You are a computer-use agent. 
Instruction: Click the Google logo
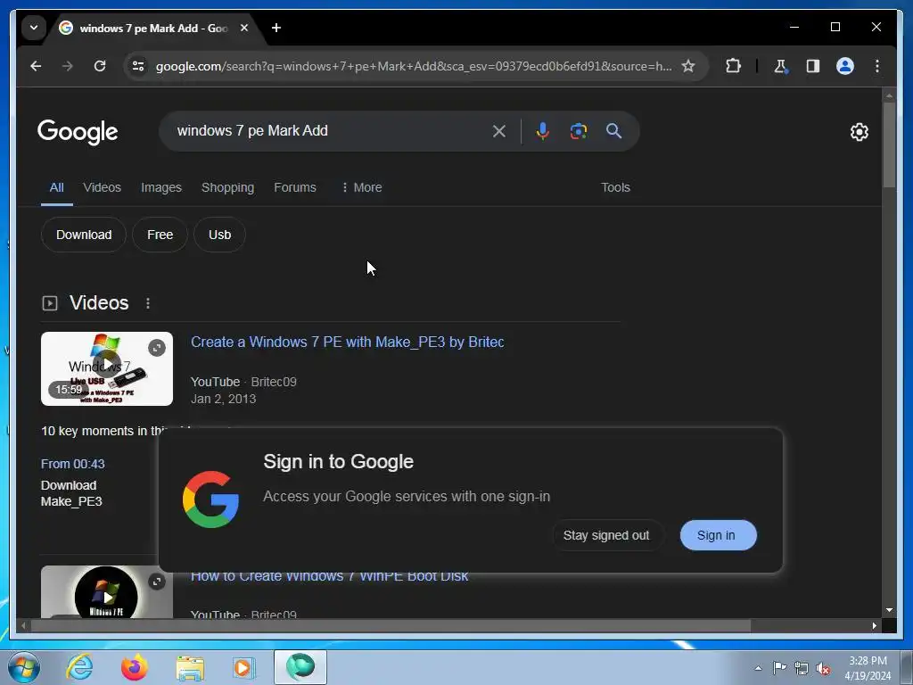78,132
